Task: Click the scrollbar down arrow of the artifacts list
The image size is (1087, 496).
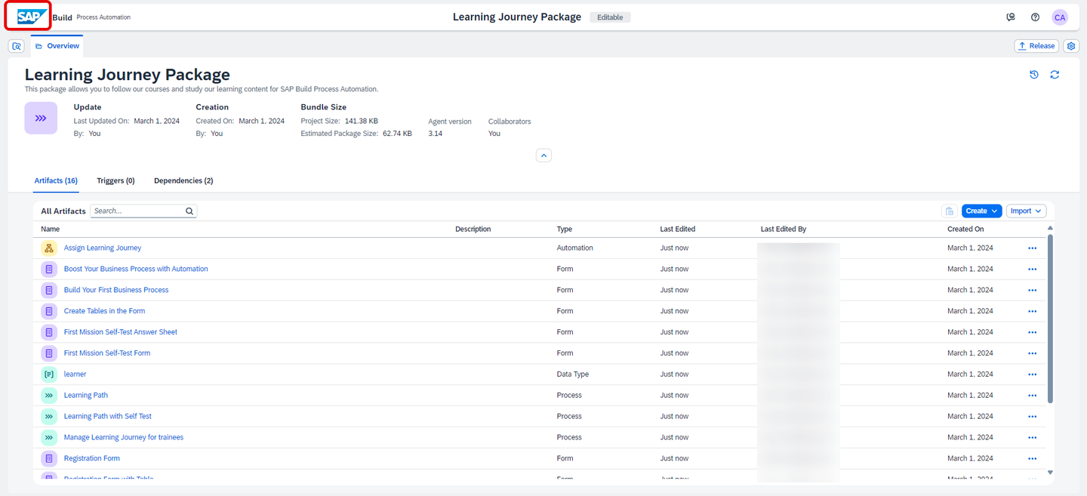Action: point(1050,473)
